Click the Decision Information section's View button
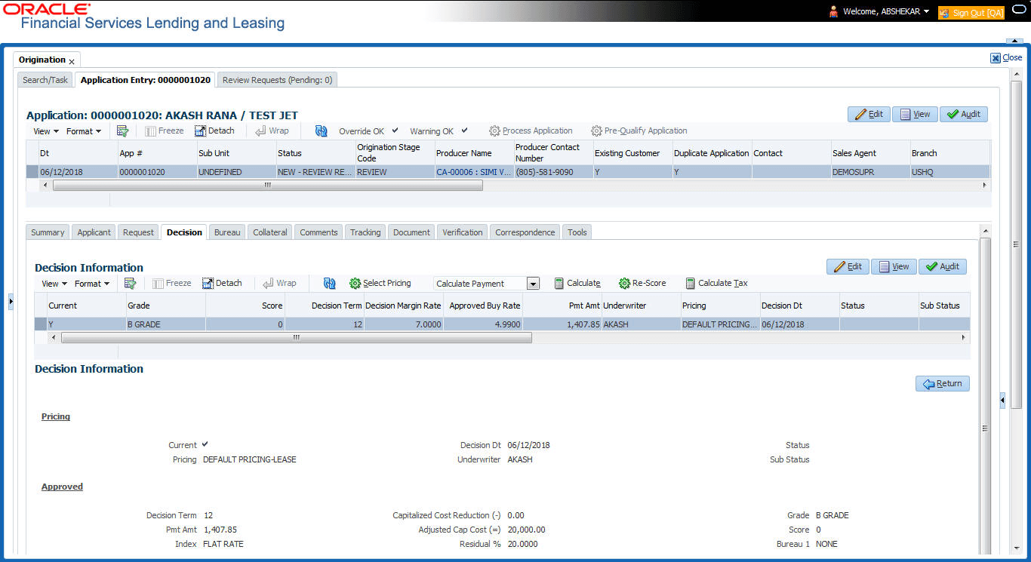This screenshot has height=562, width=1031. pyautogui.click(x=894, y=266)
